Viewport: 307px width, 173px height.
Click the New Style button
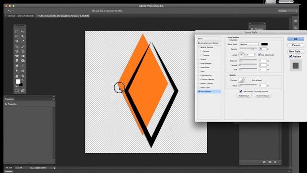[x=295, y=51]
